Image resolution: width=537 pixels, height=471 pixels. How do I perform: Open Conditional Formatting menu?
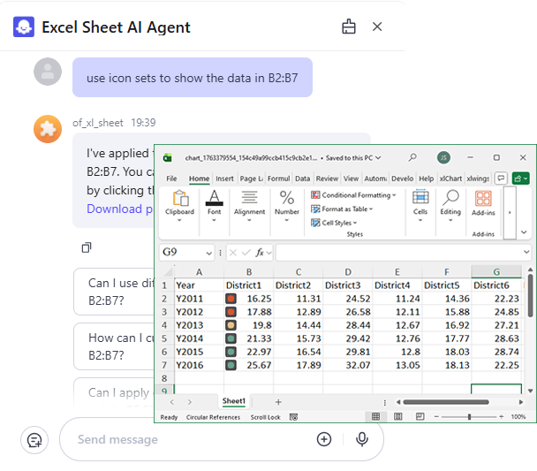click(x=353, y=195)
